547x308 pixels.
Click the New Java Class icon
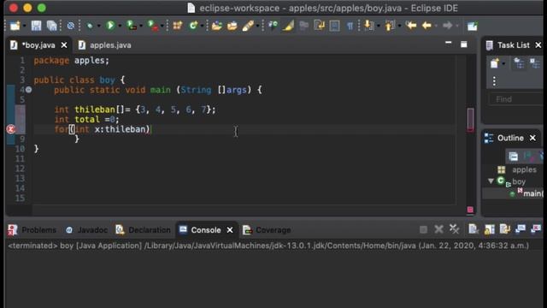193,26
